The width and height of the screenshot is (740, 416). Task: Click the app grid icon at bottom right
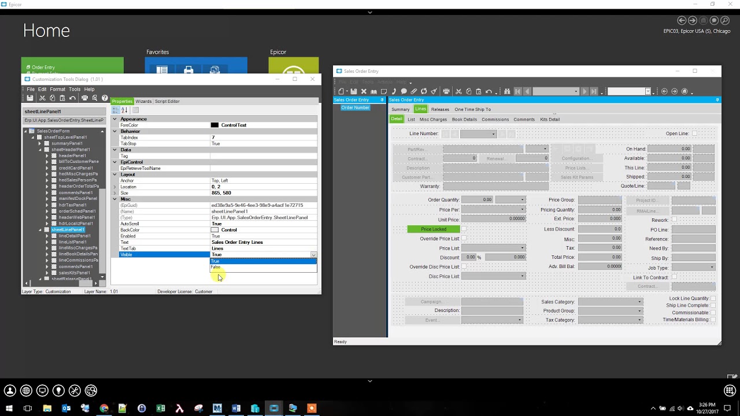pyautogui.click(x=730, y=391)
